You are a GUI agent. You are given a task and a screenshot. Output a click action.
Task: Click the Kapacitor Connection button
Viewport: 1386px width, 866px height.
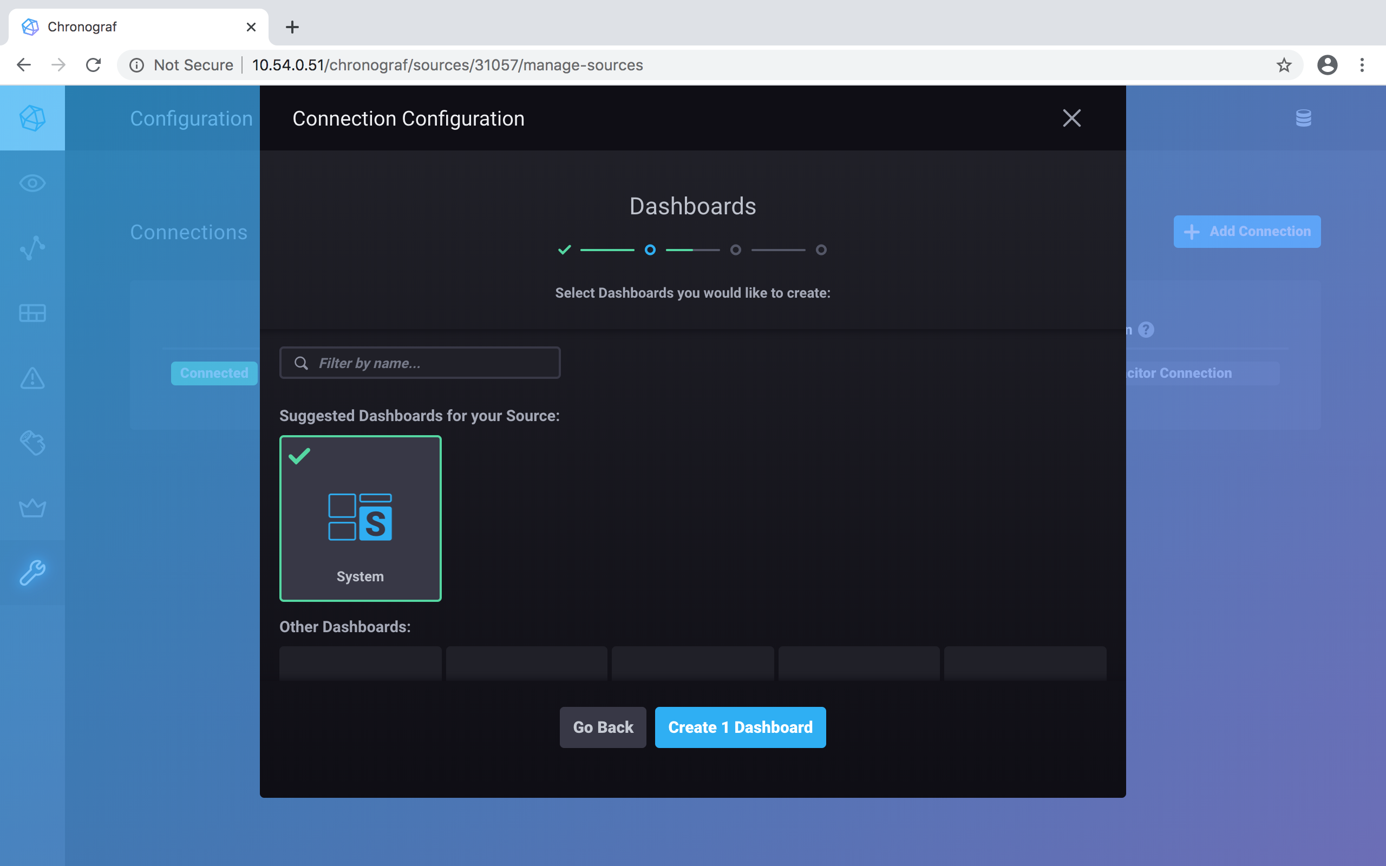(x=1201, y=373)
